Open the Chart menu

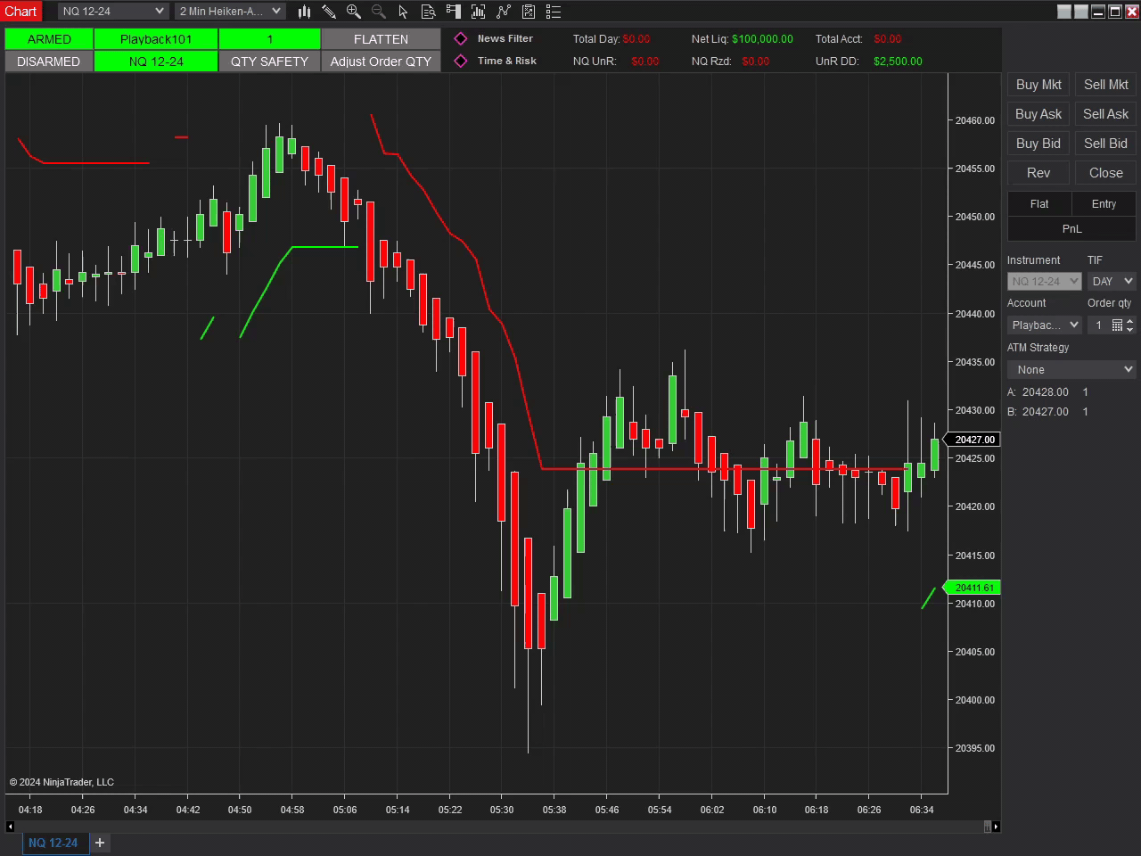tap(21, 11)
